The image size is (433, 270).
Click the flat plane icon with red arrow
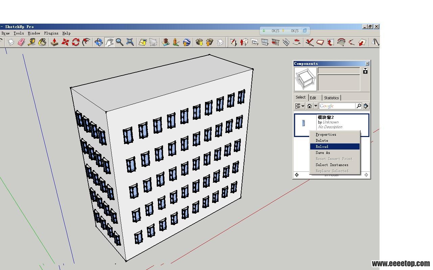(297, 42)
